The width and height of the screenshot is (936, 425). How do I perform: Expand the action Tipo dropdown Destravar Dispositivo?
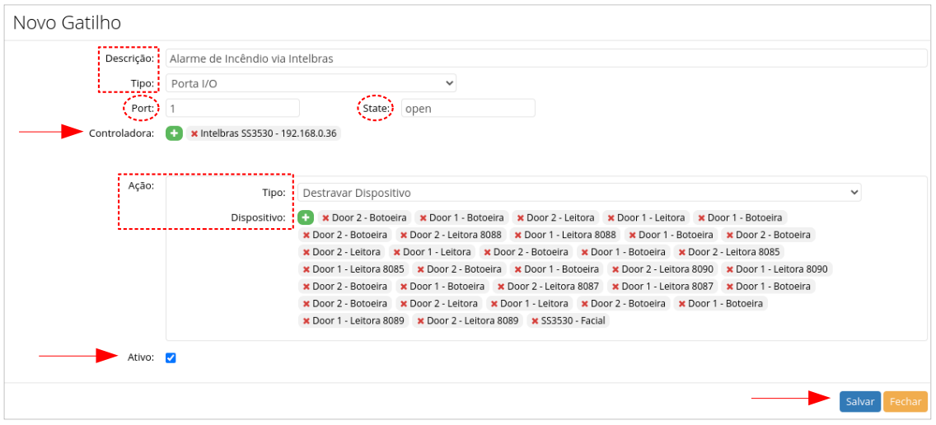click(x=580, y=193)
